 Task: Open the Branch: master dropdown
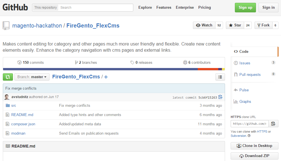tap(32, 77)
